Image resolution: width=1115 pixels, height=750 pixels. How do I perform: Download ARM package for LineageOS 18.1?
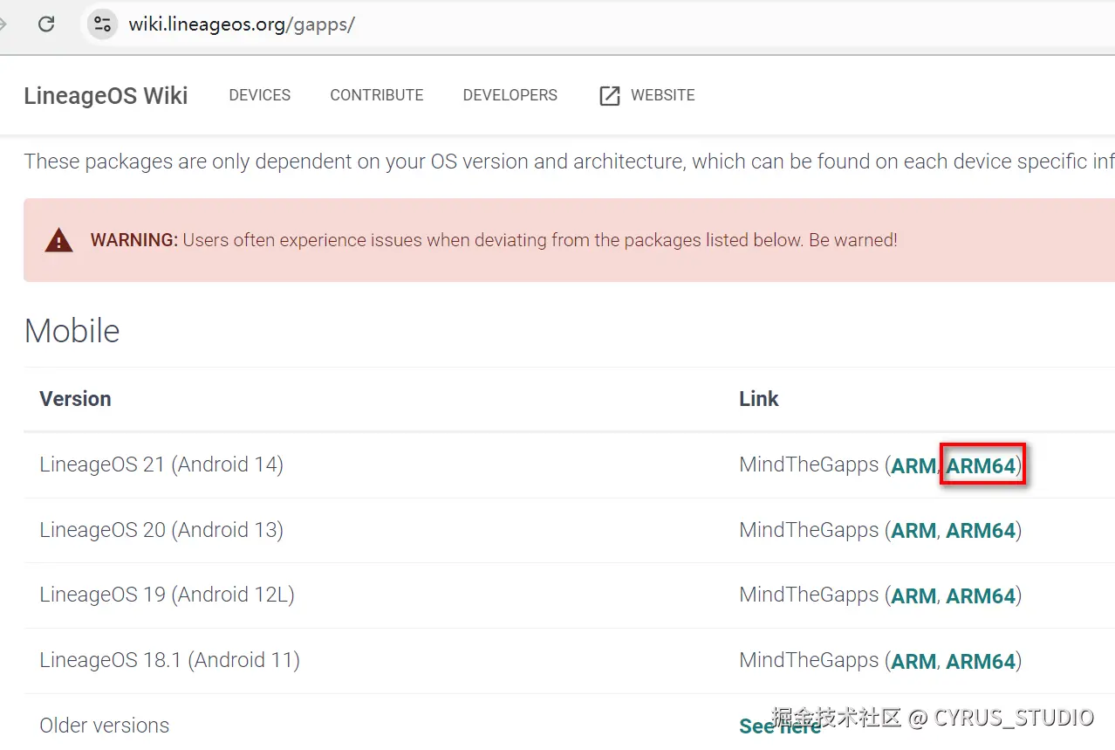pyautogui.click(x=913, y=661)
